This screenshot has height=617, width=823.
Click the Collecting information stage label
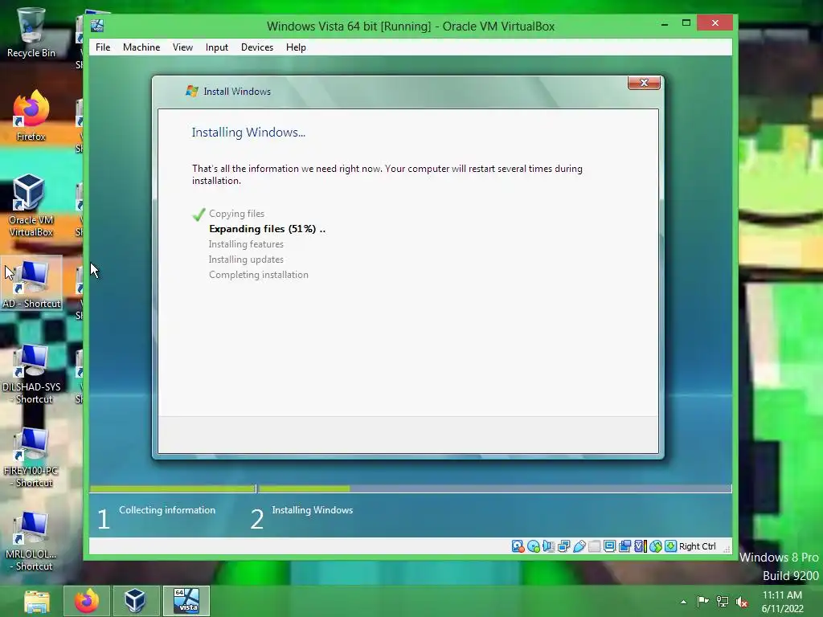[167, 510]
